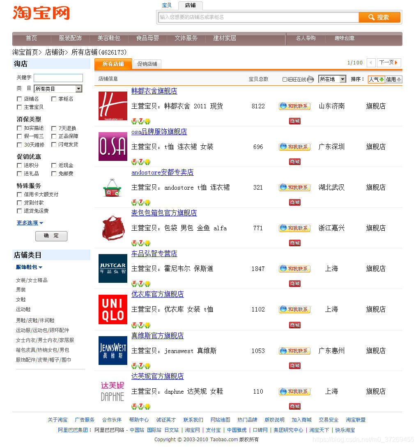
Task: Click the previous page arrow button
Action: [371, 62]
